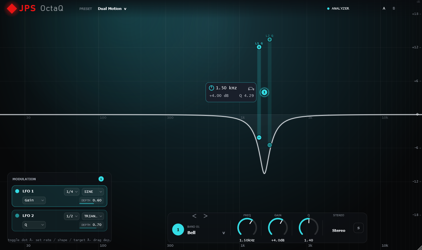Go to previous band with left arrow
The image size is (422, 250).
pyautogui.click(x=194, y=216)
